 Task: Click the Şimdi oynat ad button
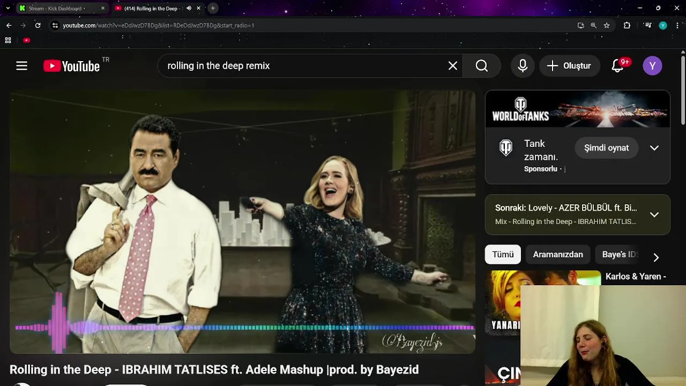(x=606, y=148)
